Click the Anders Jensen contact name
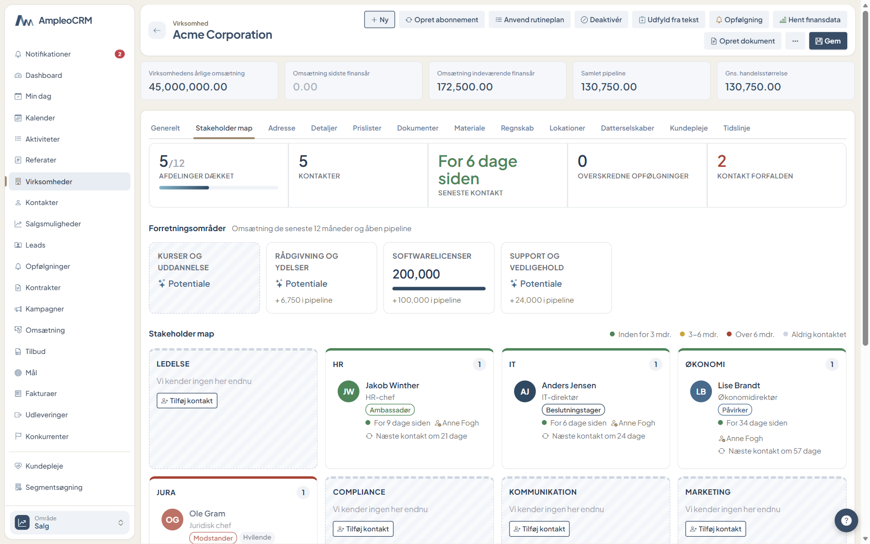Image resolution: width=870 pixels, height=544 pixels. [568, 385]
